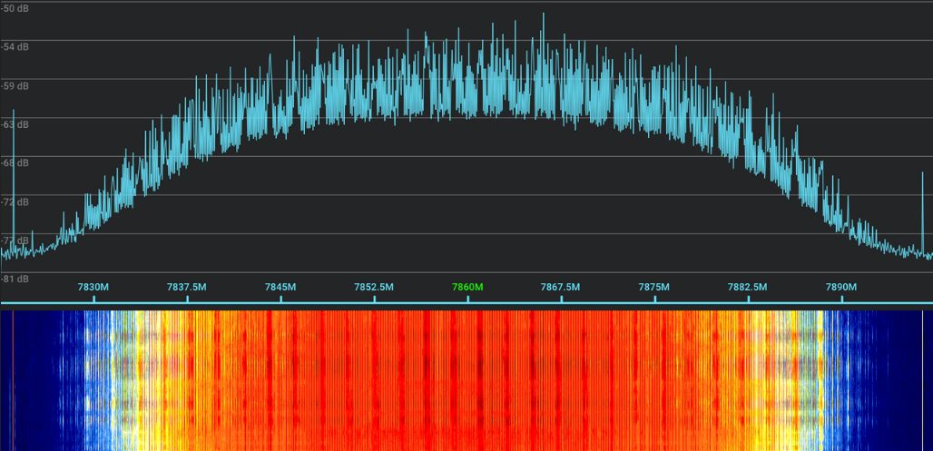
Task: Click the green 7860M center frequency label
Action: click(467, 287)
